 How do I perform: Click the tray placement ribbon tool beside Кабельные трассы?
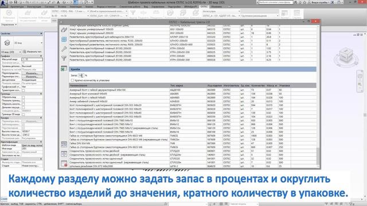pos(28,15)
